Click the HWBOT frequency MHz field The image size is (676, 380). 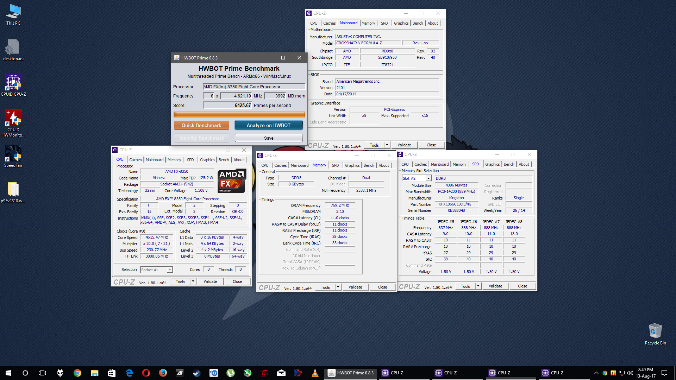[x=236, y=96]
